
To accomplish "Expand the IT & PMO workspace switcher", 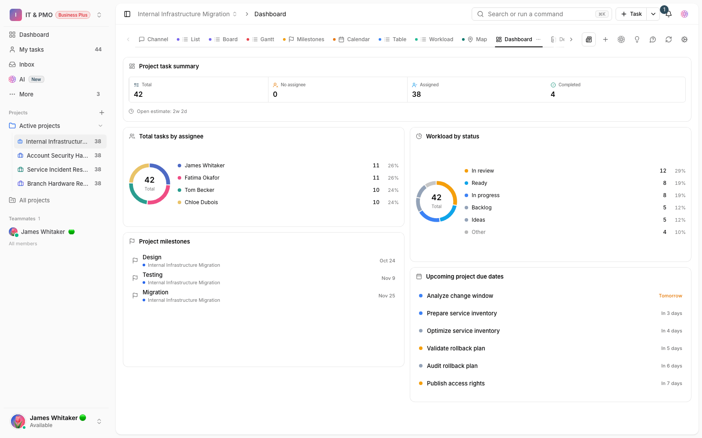I will point(99,15).
